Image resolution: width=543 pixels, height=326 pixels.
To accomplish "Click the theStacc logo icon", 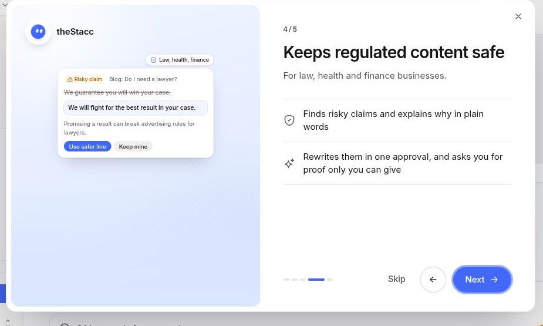I will click(x=38, y=32).
